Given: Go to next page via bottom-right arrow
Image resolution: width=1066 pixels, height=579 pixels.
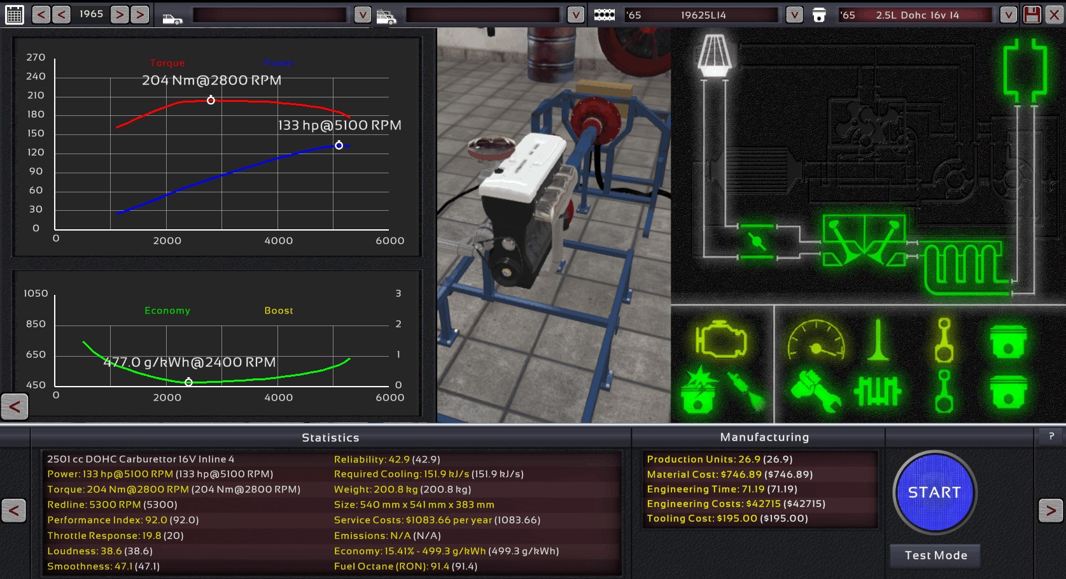Looking at the screenshot, I should click(1051, 510).
